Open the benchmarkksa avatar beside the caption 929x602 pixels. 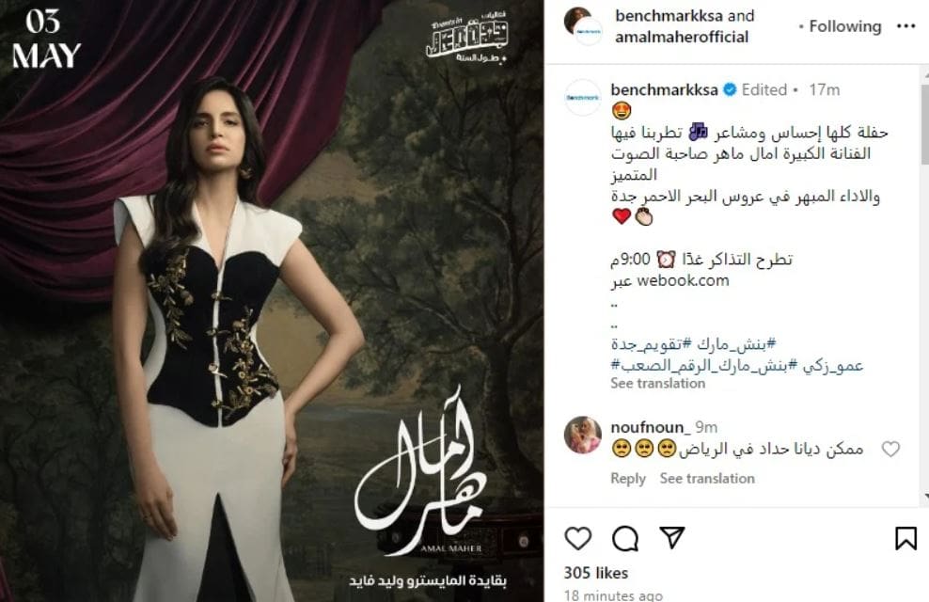tap(583, 98)
